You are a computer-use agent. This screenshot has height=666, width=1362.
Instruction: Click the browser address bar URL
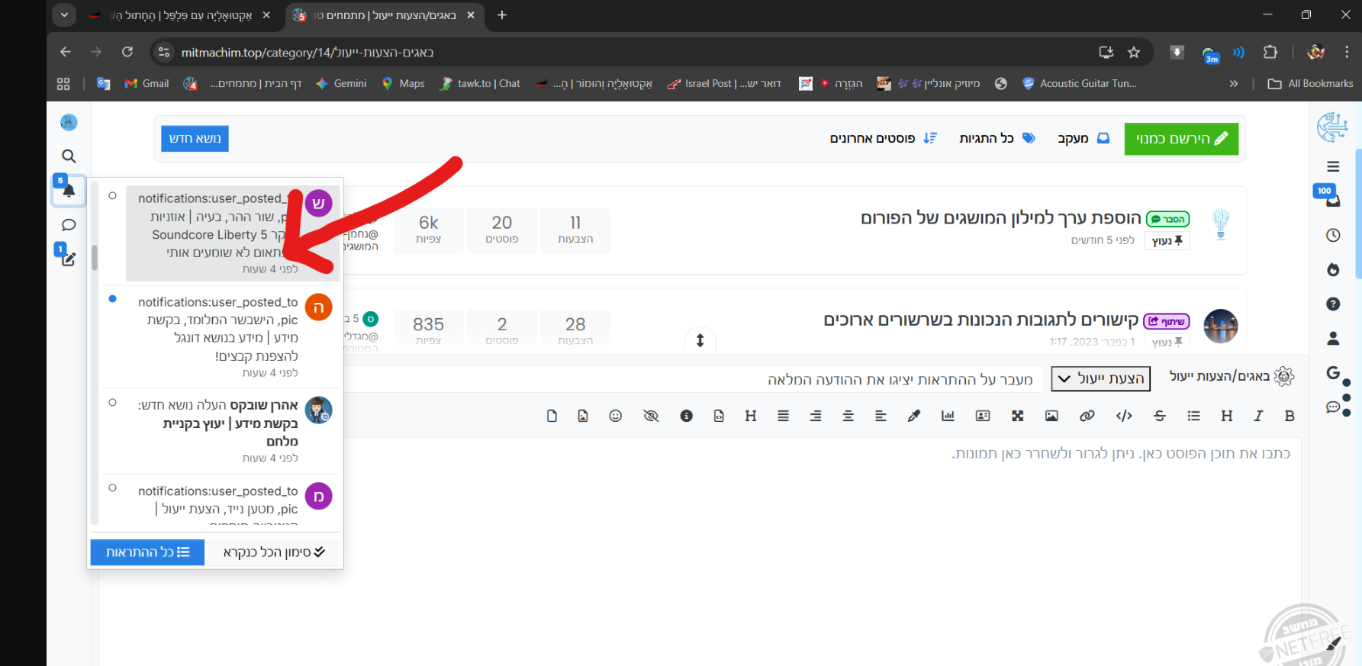307,53
